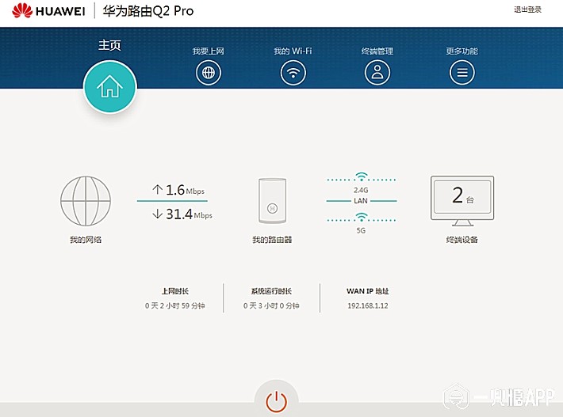Click the router device image
This screenshot has height=417, width=563.
tap(272, 203)
